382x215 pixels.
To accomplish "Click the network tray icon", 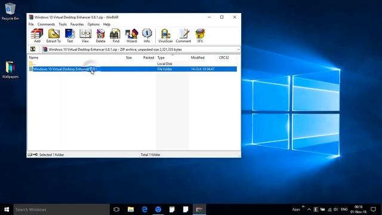I will (x=329, y=210).
